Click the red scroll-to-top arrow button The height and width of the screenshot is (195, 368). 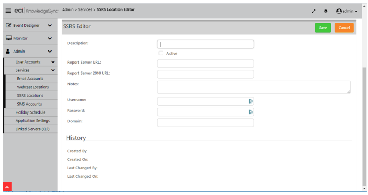pyautogui.click(x=7, y=187)
